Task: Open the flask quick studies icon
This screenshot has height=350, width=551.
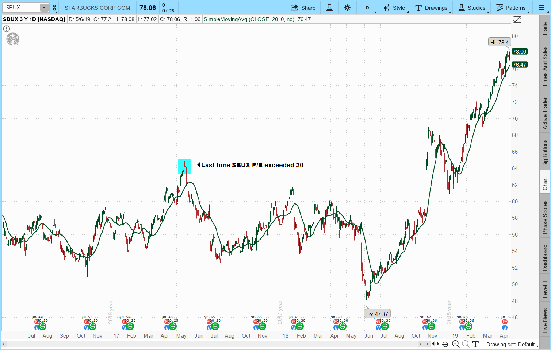Action: [x=329, y=8]
